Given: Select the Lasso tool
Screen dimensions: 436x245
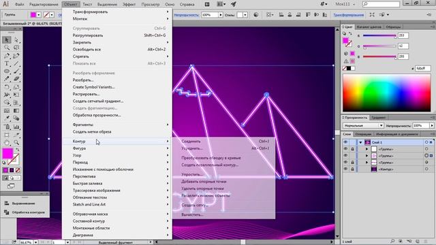Looking at the screenshot, I should [x=16, y=48].
